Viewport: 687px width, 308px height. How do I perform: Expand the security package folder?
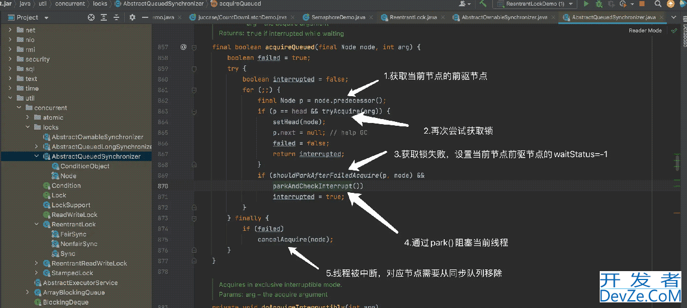coord(11,59)
